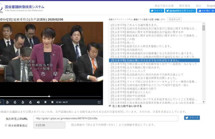Click the 再読み込み button

click(175, 19)
